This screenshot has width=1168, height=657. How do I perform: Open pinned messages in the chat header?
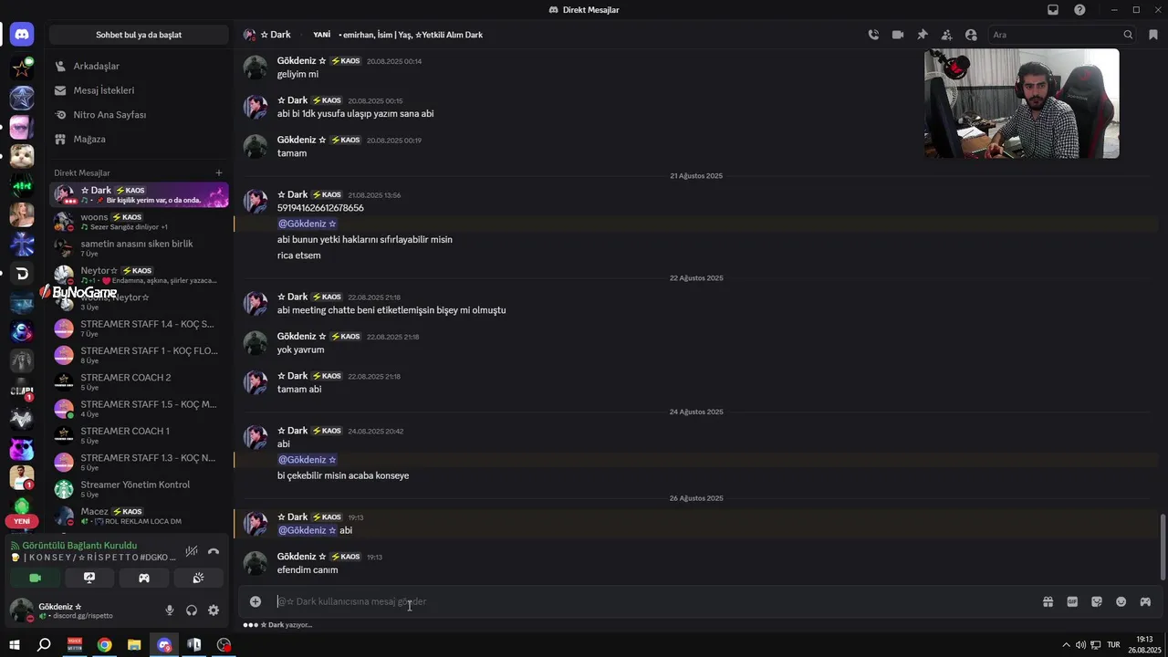point(923,35)
